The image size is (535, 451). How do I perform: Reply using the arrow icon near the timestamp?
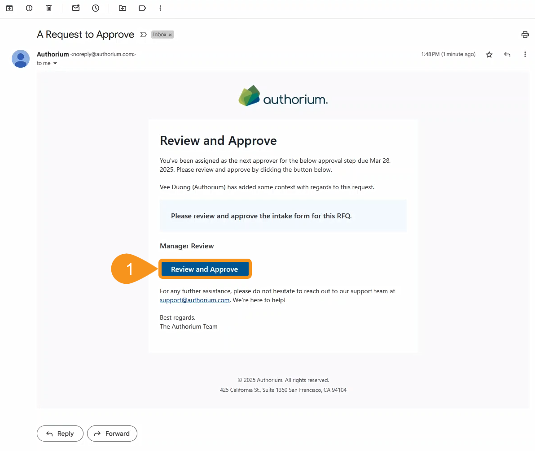[x=507, y=54]
